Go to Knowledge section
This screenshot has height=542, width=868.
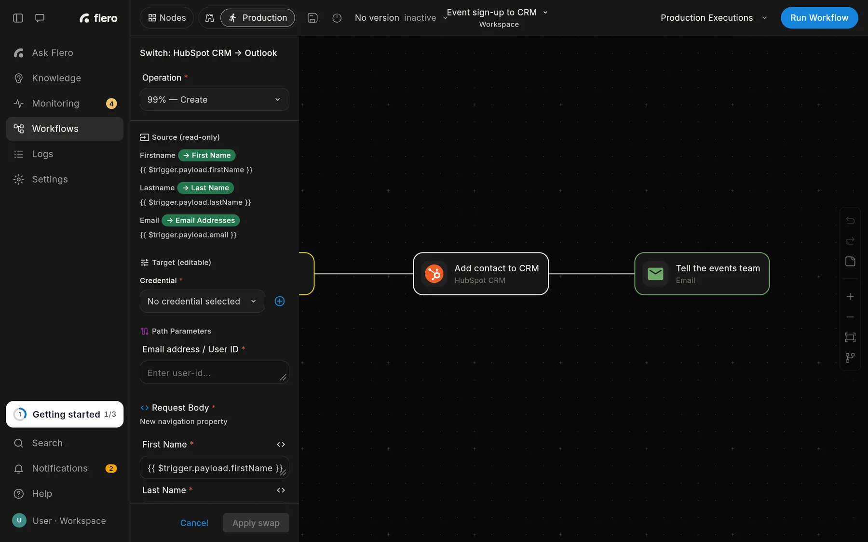(65, 78)
